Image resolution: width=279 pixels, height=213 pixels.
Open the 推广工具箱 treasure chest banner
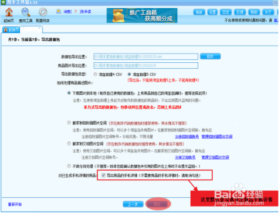[142, 15]
